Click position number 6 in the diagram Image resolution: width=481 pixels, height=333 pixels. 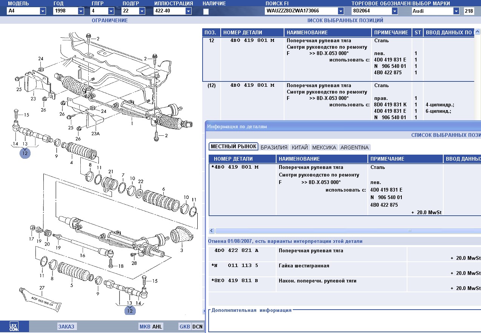(163, 189)
